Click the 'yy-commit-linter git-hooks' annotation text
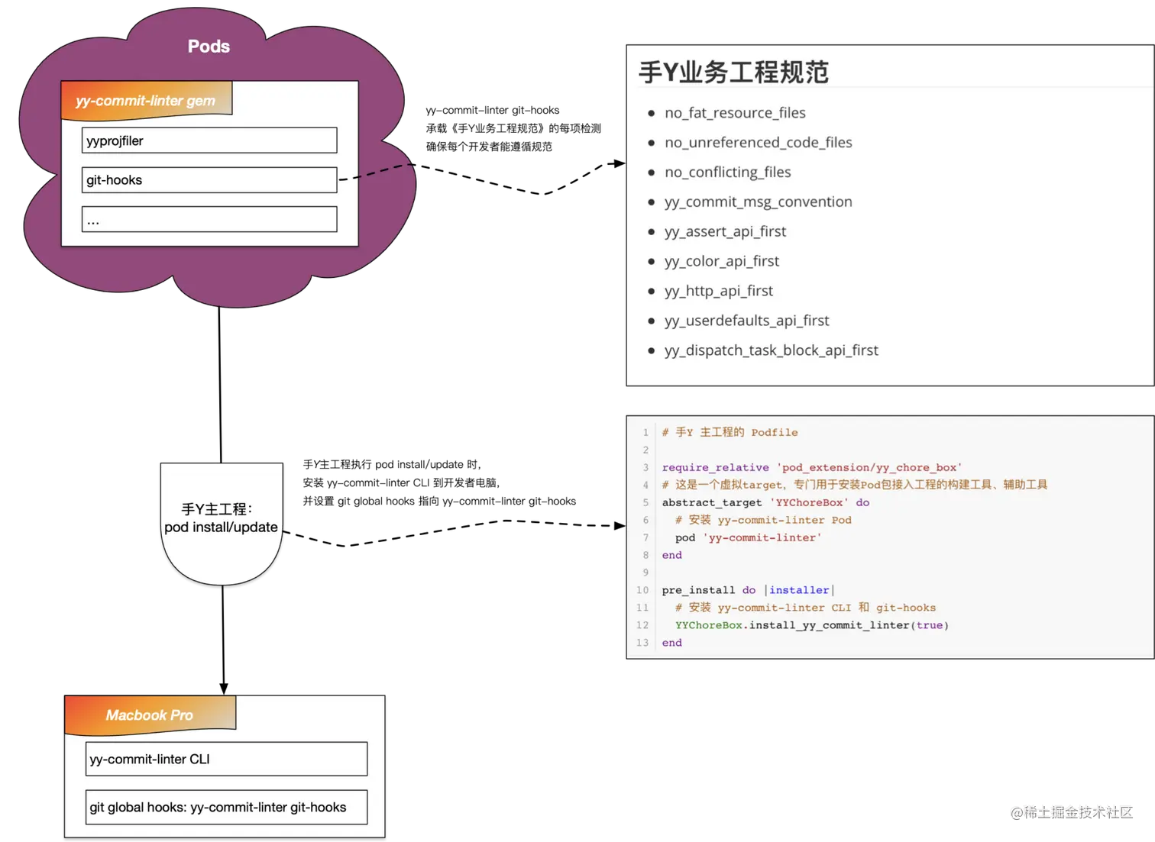The image size is (1155, 842). point(493,110)
